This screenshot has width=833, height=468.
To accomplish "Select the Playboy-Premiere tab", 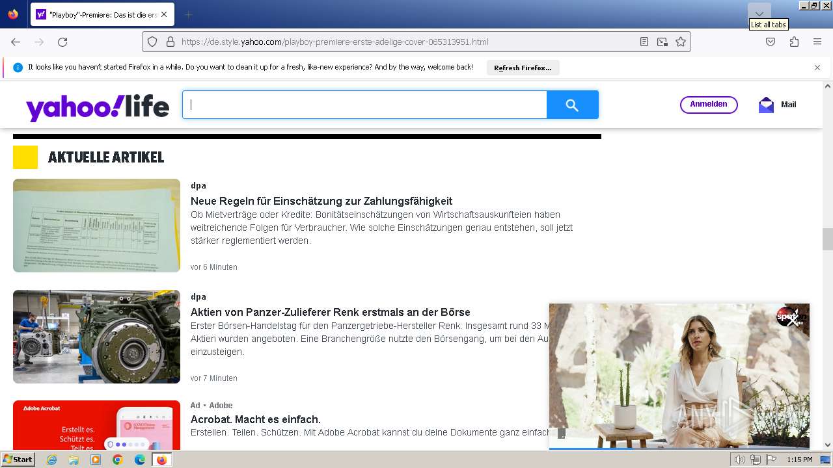I will pyautogui.click(x=101, y=14).
